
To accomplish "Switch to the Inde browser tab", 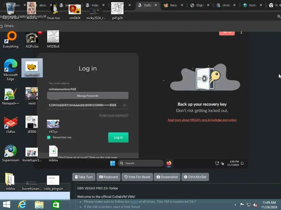I will point(94,5).
